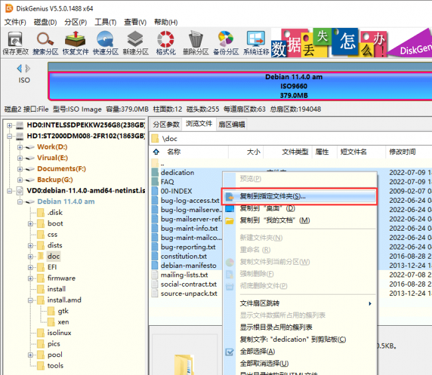Sort by the File Type (文件类型) column header
Viewport: 432px width, 375px height.
[295, 152]
